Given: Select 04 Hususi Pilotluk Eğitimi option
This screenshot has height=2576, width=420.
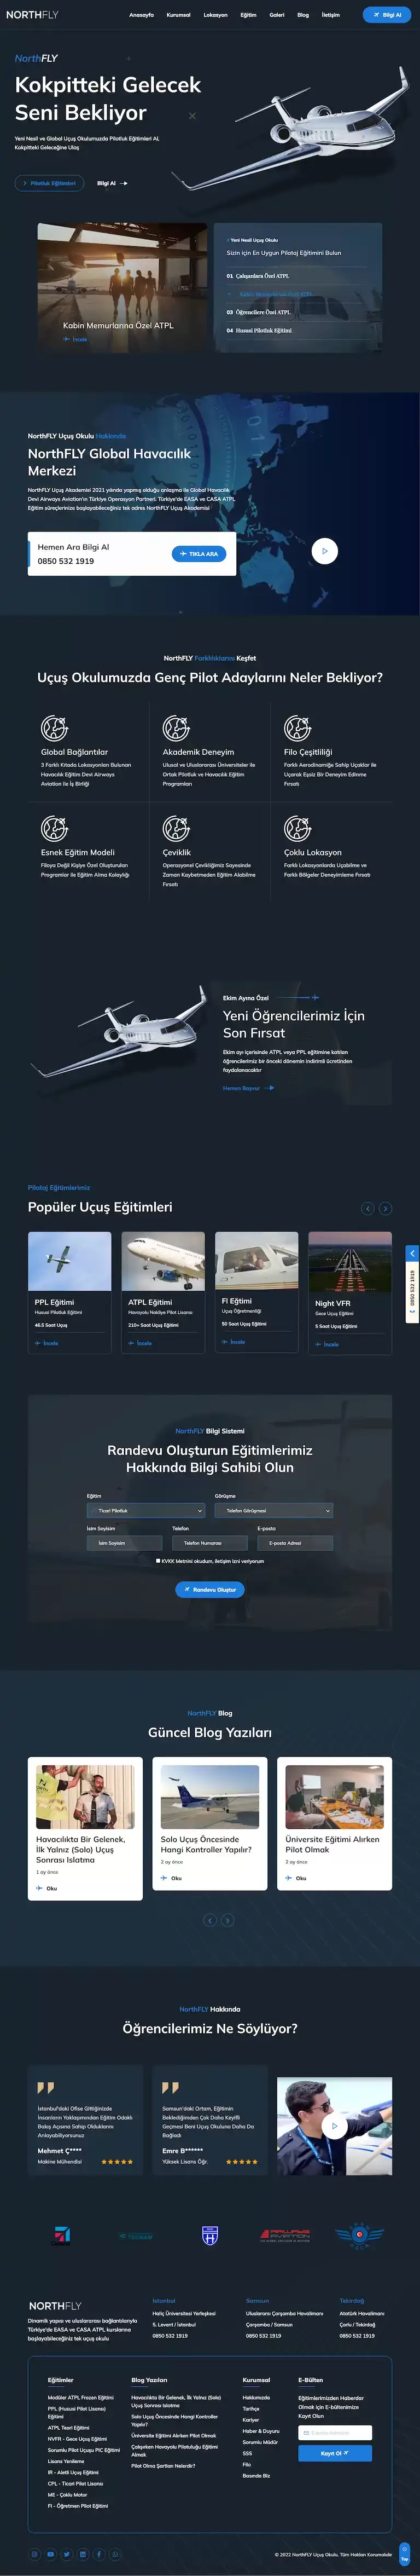Looking at the screenshot, I should click(x=259, y=330).
